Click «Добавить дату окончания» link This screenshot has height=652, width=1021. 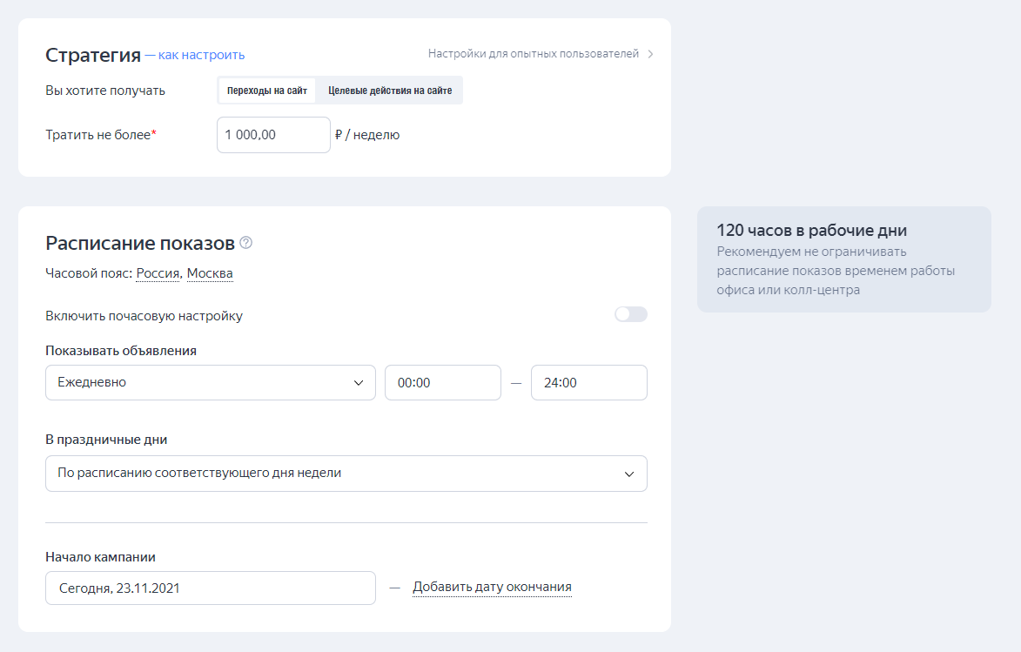point(493,587)
